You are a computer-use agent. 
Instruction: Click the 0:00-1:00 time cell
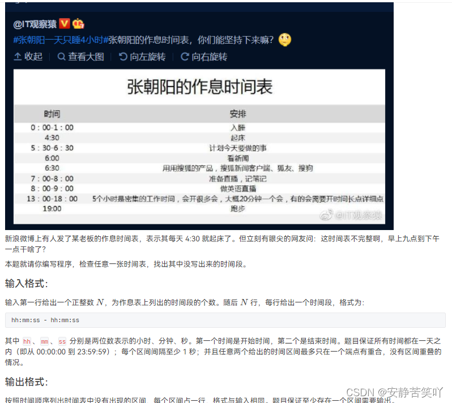point(52,127)
